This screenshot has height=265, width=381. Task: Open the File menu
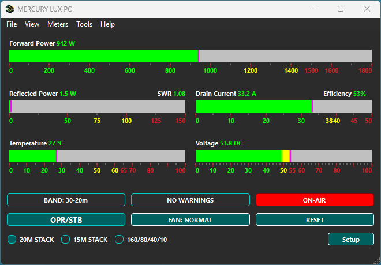click(12, 24)
